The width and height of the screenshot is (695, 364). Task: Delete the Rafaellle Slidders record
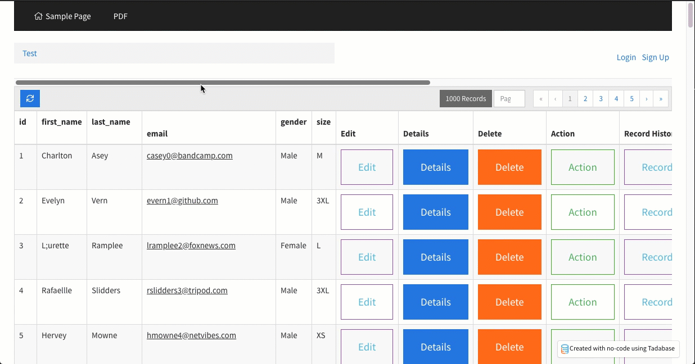tap(509, 302)
